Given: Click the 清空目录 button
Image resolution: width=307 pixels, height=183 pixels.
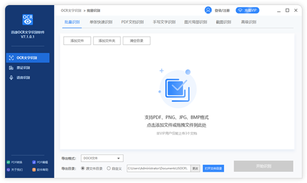Looking at the screenshot, I should [x=136, y=41].
